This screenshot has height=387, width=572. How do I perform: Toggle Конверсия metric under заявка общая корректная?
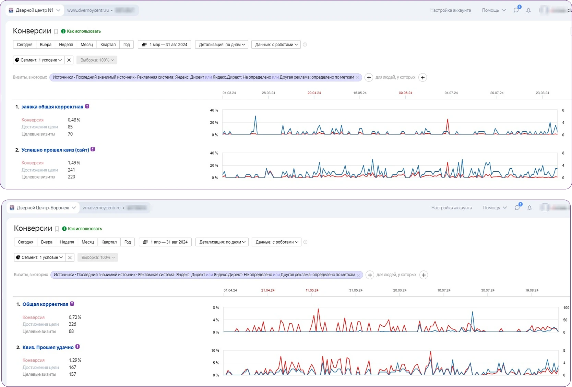click(x=33, y=120)
